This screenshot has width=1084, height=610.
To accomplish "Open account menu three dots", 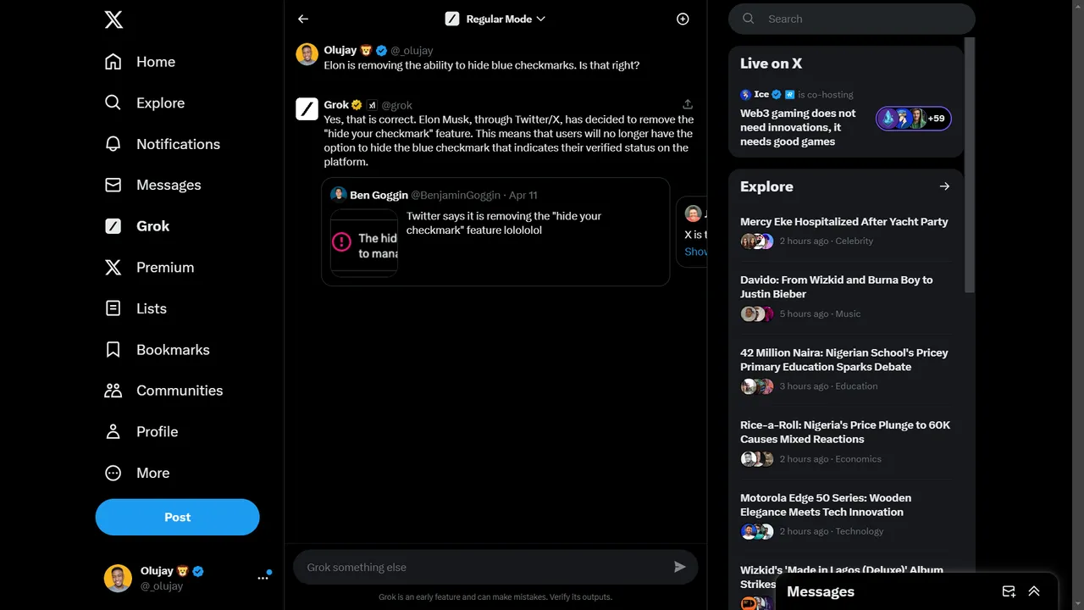I will click(x=263, y=578).
